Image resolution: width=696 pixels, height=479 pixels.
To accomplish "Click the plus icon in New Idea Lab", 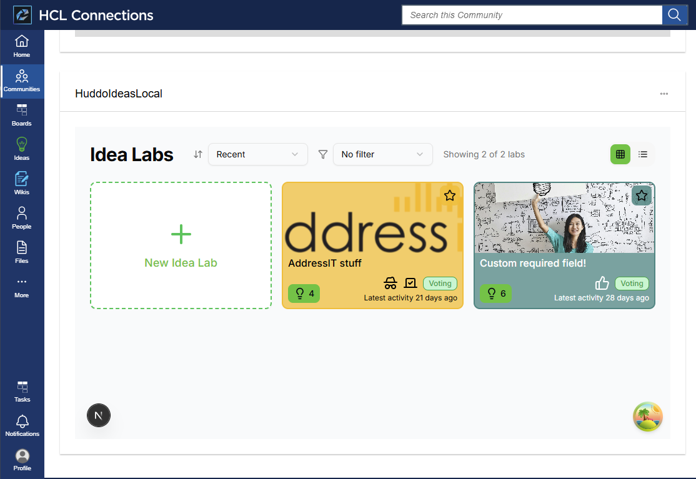I will click(x=181, y=234).
